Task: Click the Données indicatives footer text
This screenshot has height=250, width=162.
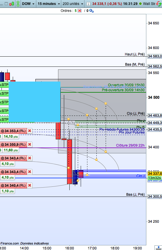Action: click(35, 243)
